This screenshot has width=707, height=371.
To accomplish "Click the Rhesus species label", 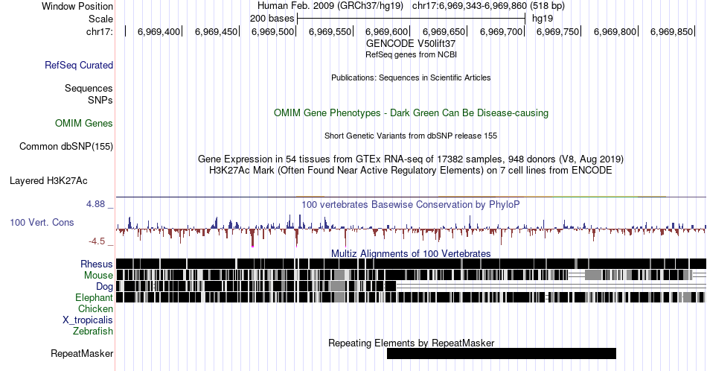I will [x=96, y=264].
